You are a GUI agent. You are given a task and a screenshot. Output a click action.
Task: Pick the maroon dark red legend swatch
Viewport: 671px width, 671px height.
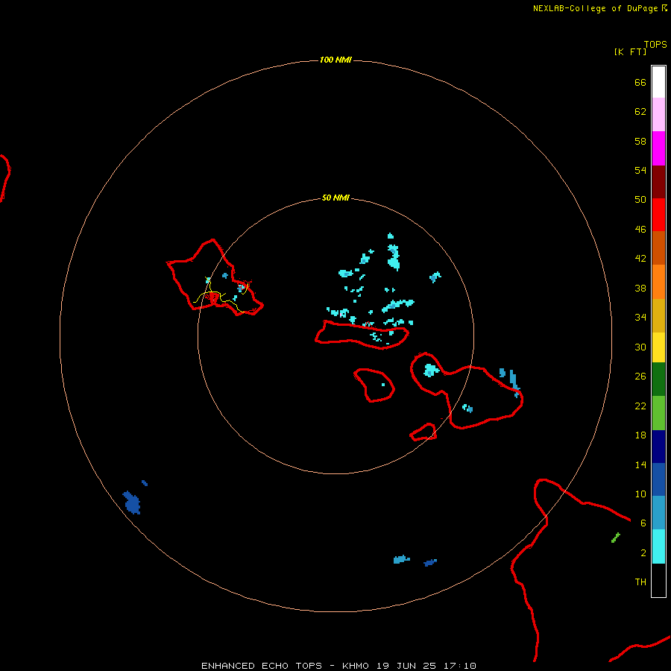pos(658,182)
